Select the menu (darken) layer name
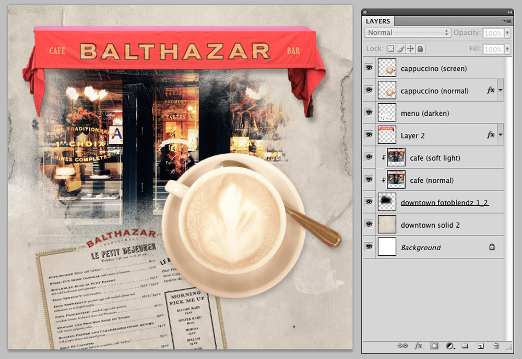522x359 pixels. (425, 113)
